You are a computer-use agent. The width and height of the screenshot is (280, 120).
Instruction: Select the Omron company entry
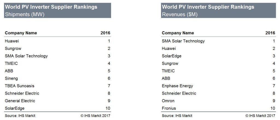pyautogui.click(x=168, y=101)
